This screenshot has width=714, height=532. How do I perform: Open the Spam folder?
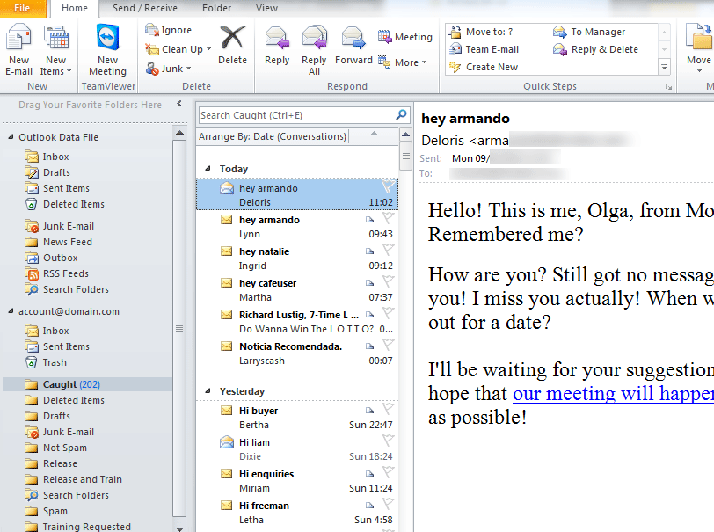click(47, 511)
